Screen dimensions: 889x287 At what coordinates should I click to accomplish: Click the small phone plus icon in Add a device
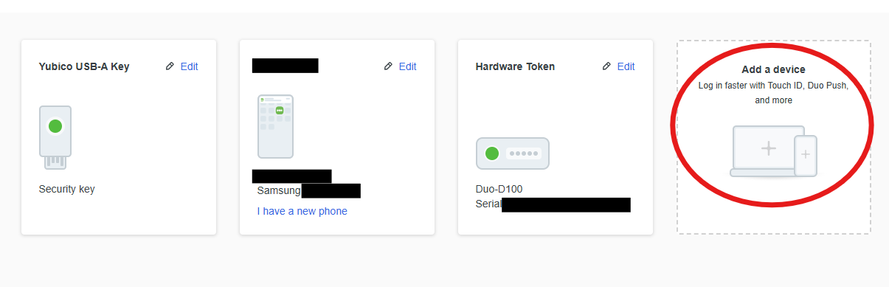(806, 155)
